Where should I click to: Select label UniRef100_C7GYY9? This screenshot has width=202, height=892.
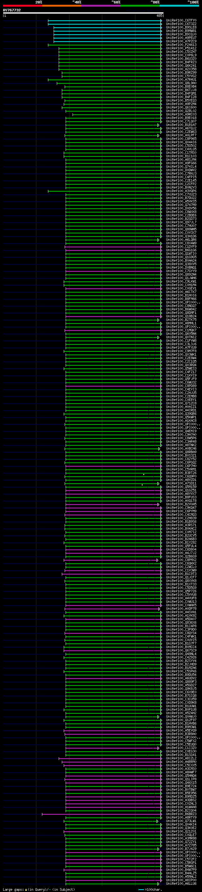pyautogui.click(x=181, y=271)
